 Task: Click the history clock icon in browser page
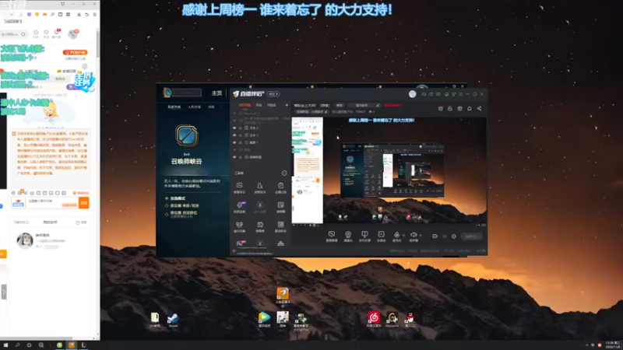coord(36,33)
